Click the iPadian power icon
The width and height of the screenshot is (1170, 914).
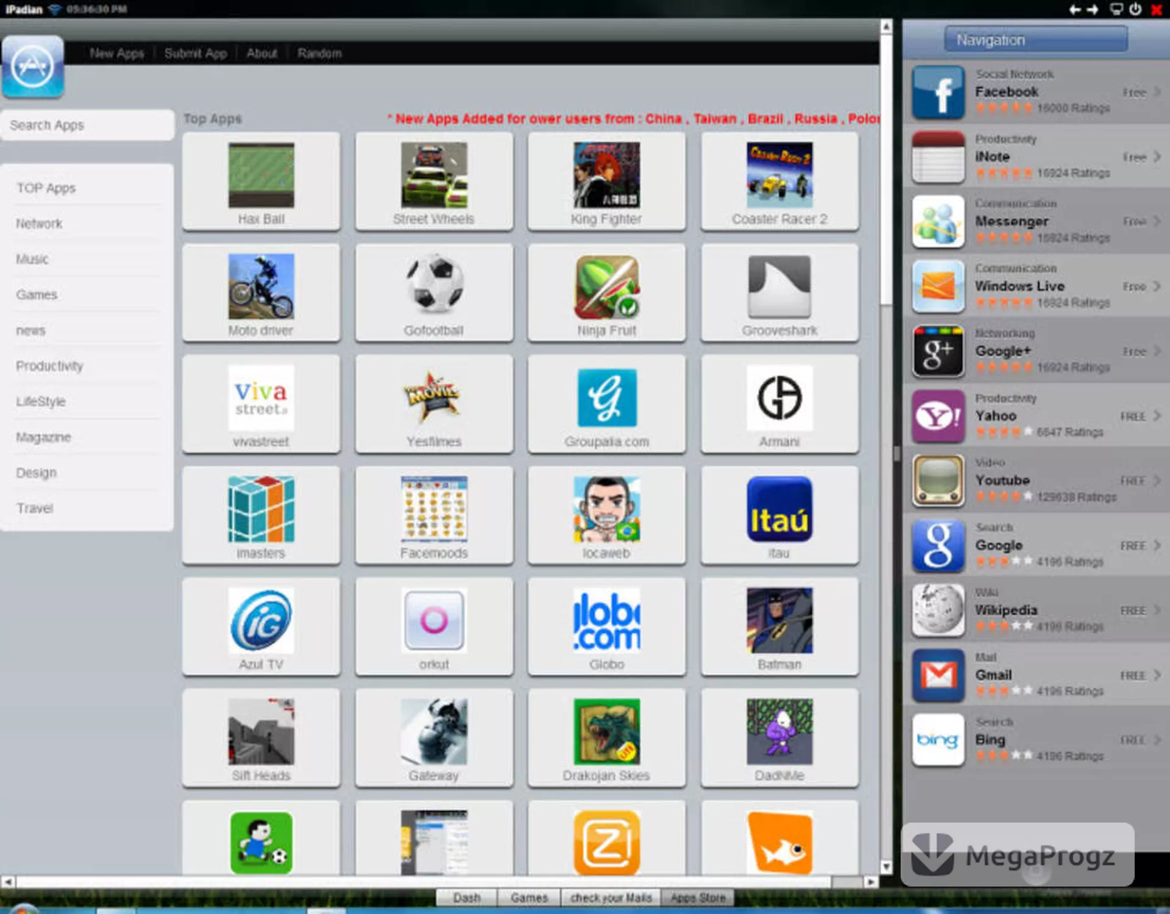point(1135,9)
